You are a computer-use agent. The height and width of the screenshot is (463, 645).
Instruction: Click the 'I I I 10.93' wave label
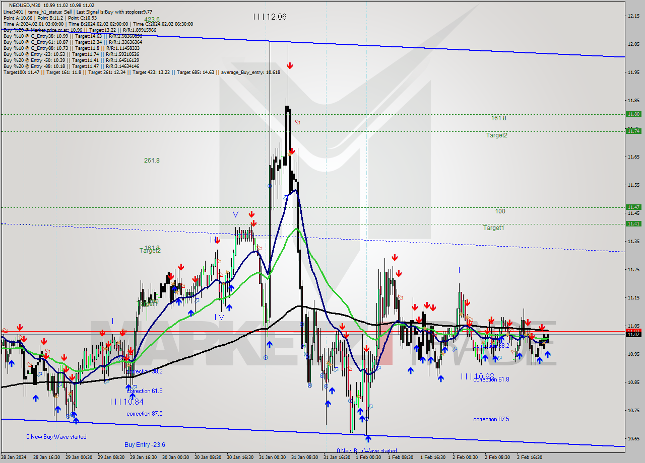pos(478,376)
